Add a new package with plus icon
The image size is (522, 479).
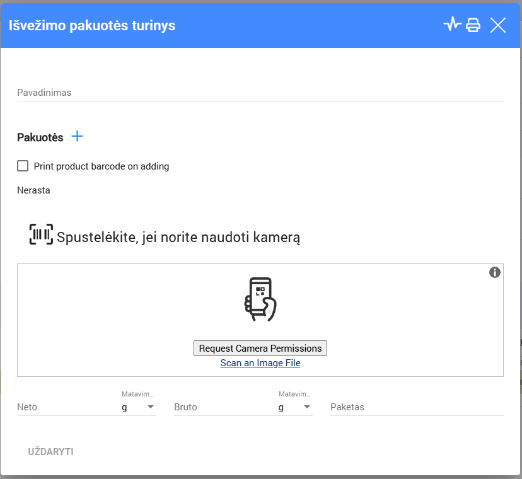(77, 136)
